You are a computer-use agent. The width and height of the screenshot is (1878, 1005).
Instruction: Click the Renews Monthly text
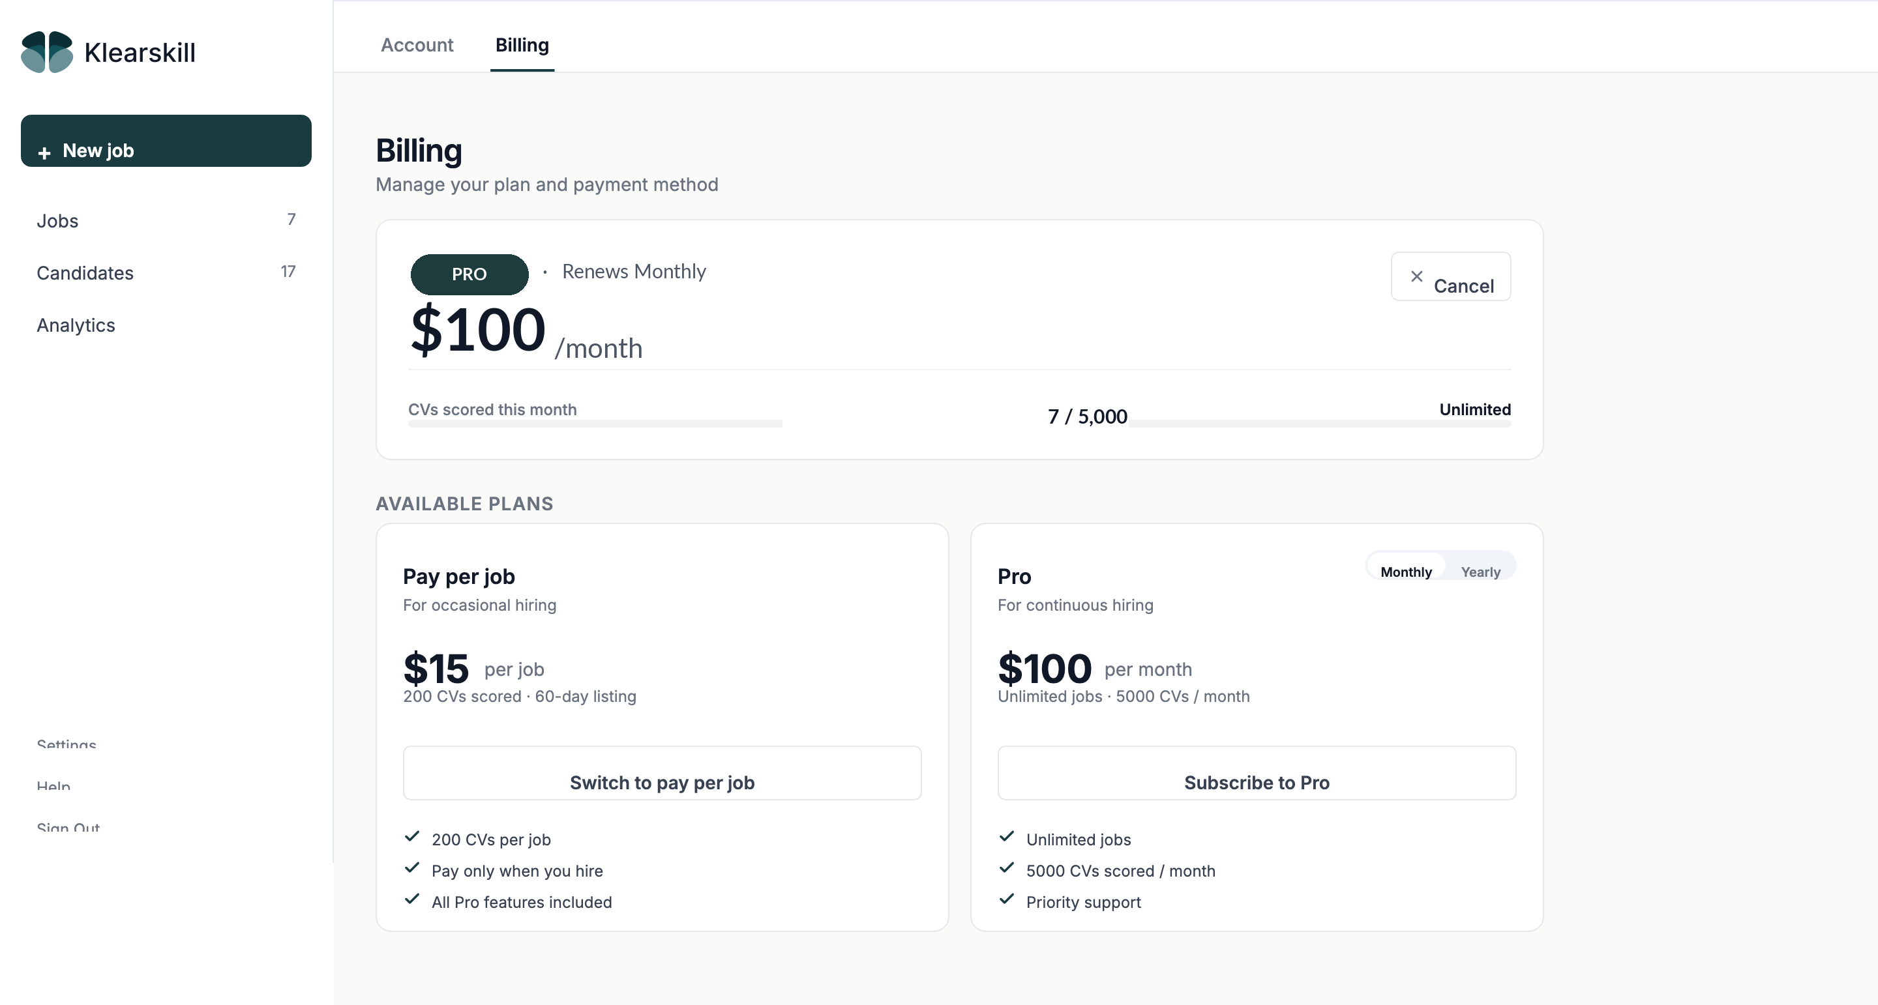634,271
